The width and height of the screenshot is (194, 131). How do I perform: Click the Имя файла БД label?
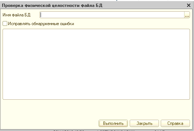(16, 15)
